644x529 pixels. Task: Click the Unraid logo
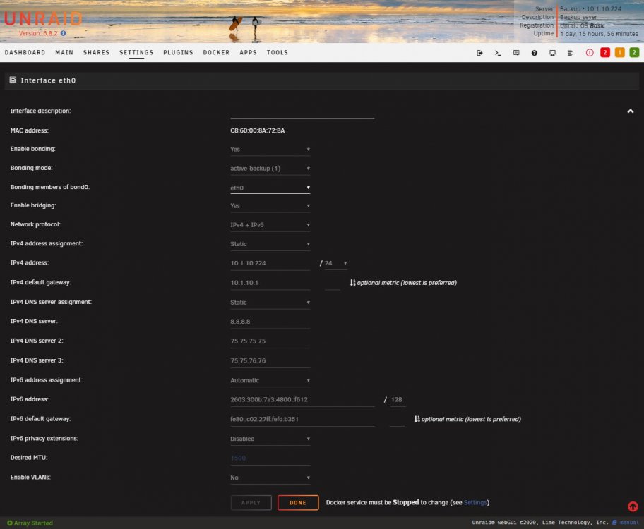tap(43, 19)
